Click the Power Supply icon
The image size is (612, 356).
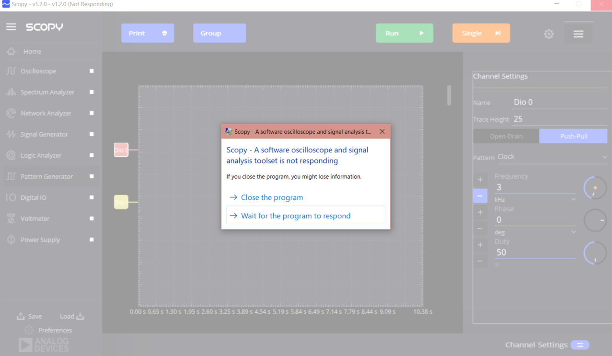[x=11, y=240]
